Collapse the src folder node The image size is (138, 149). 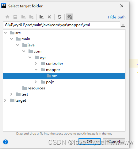click(x=6, y=33)
